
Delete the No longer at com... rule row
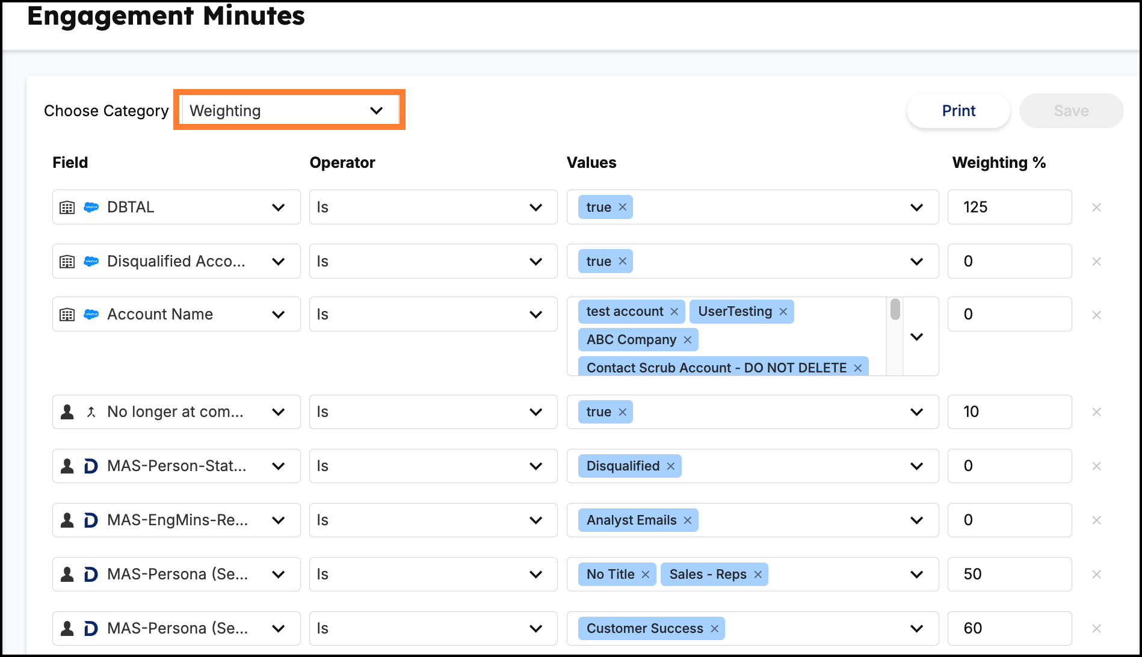[x=1097, y=412]
